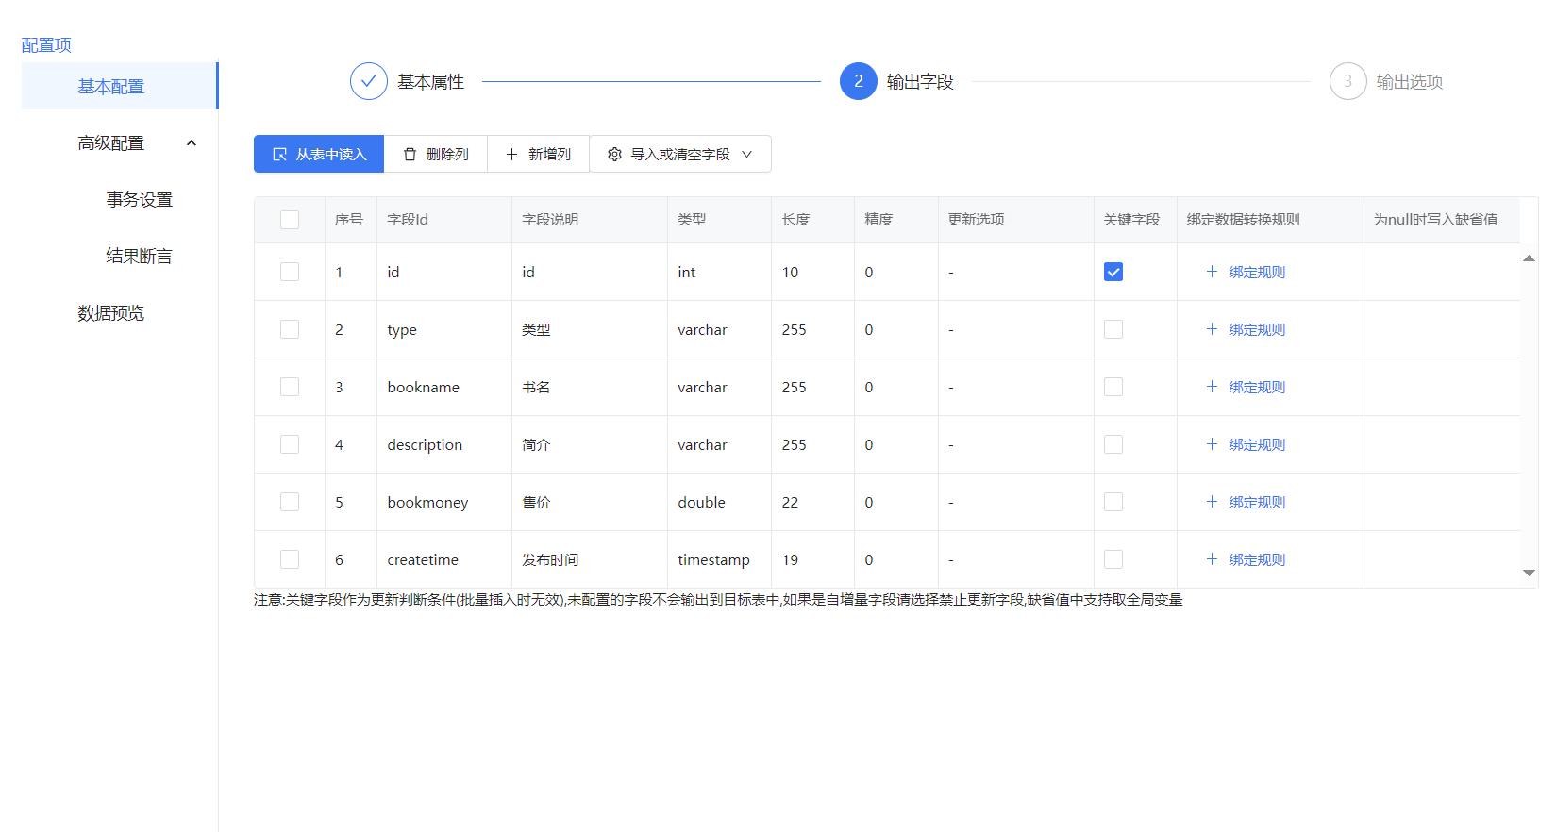This screenshot has height=832, width=1556.
Task: Uncheck the 关键字段 checkbox for the id row
Action: click(1113, 272)
